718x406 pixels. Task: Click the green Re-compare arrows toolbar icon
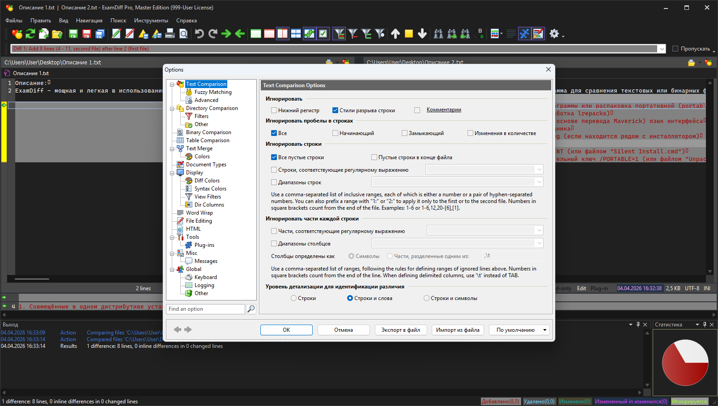[x=30, y=34]
